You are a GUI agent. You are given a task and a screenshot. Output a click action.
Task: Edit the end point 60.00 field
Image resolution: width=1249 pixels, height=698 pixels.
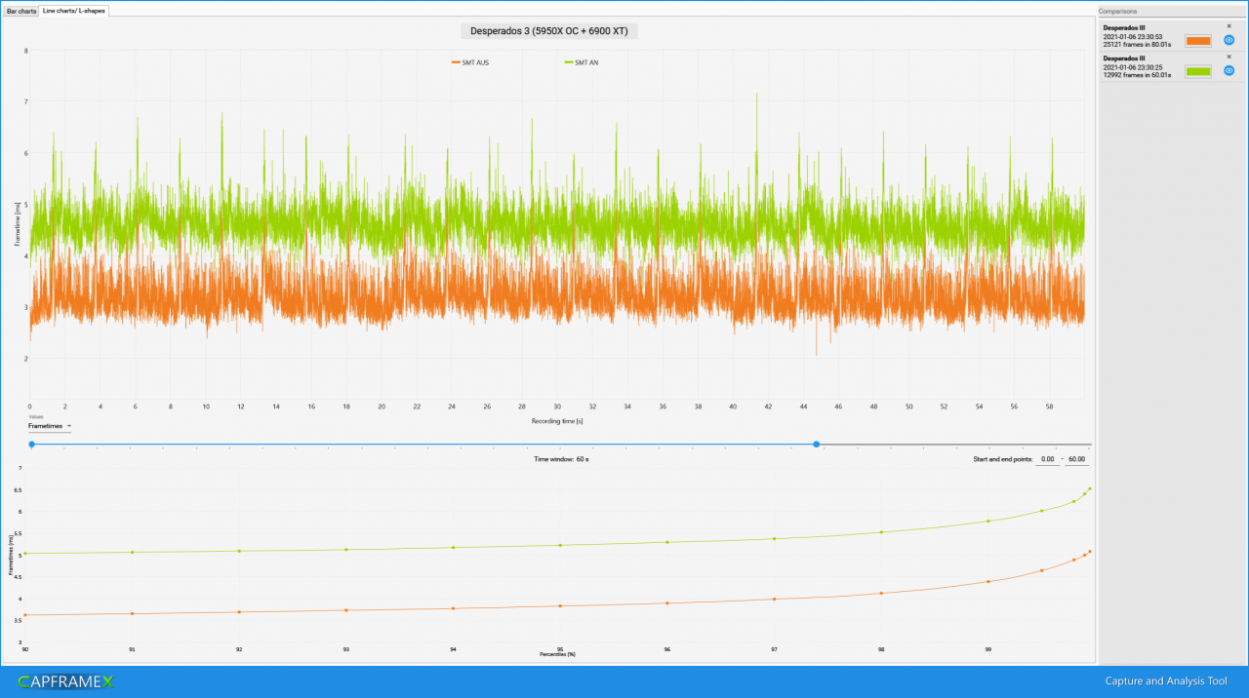1077,459
